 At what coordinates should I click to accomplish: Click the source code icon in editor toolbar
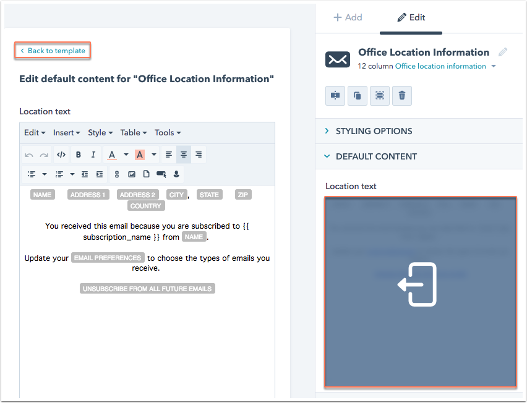(x=61, y=155)
